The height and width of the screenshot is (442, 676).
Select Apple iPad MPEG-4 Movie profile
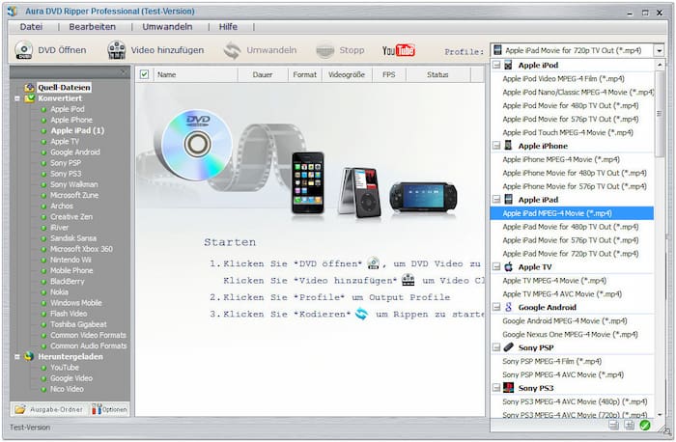(572, 213)
